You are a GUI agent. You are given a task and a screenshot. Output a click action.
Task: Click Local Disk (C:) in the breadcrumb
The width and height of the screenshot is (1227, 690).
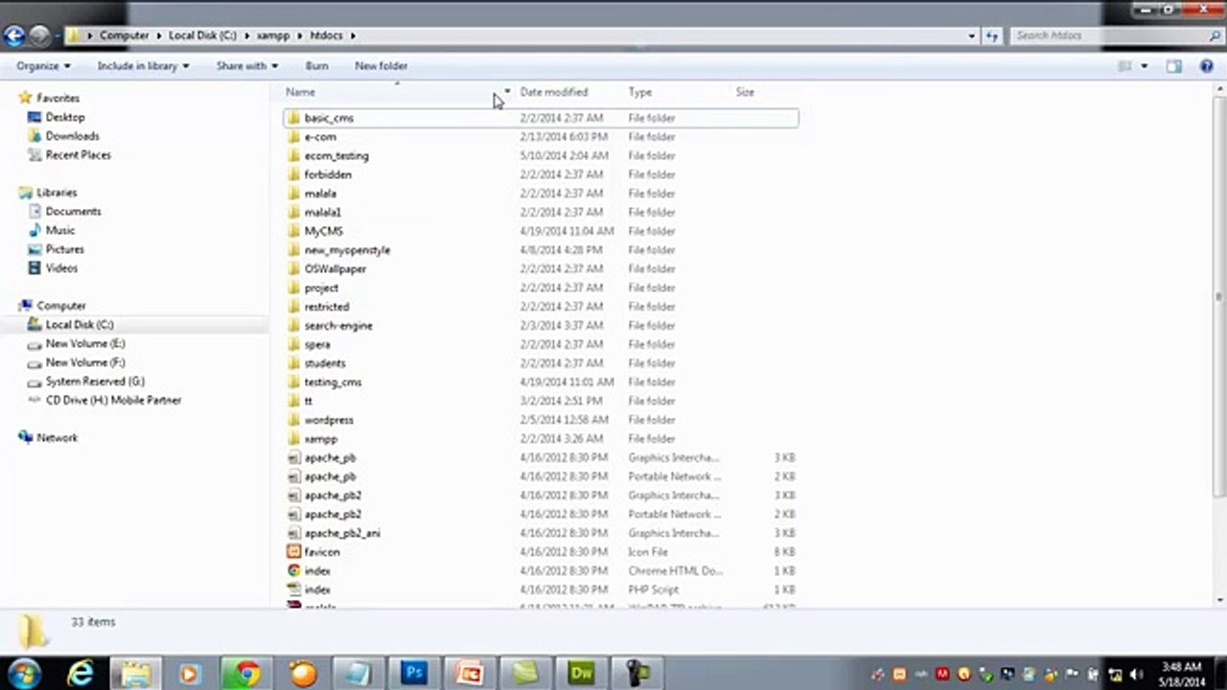[x=202, y=35]
